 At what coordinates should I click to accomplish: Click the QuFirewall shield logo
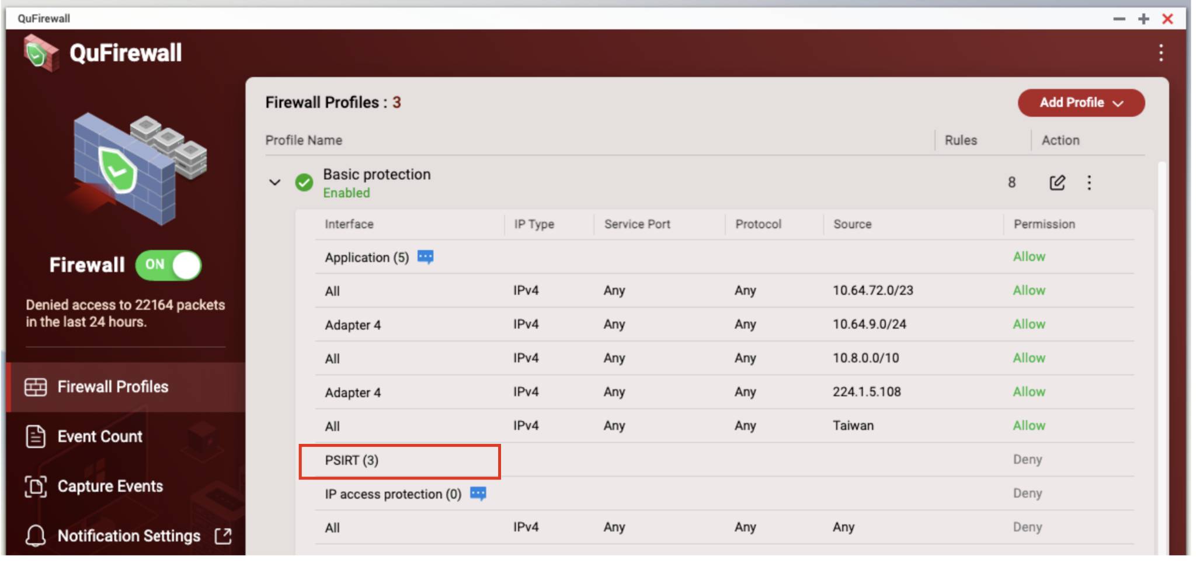pos(40,53)
